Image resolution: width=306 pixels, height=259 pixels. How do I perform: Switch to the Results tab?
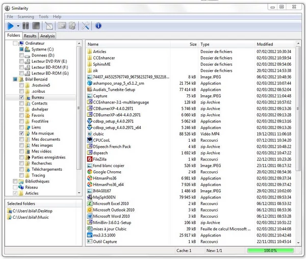[x=30, y=36]
